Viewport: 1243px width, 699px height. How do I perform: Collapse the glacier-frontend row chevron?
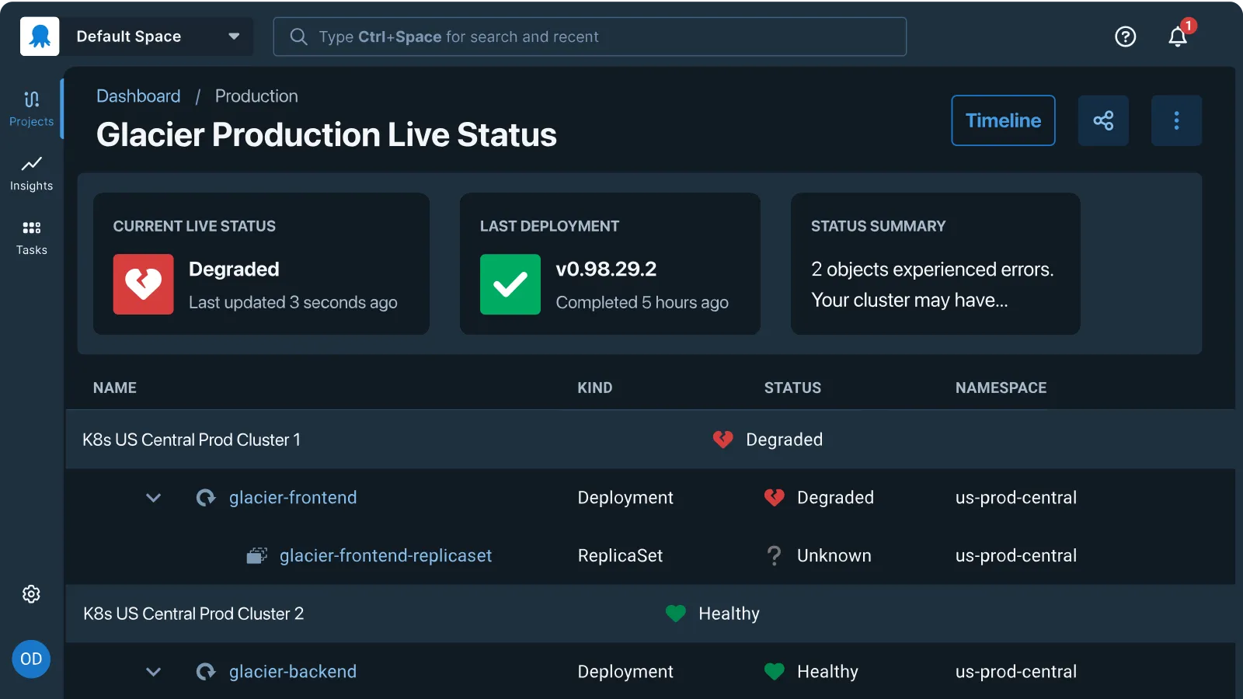153,498
